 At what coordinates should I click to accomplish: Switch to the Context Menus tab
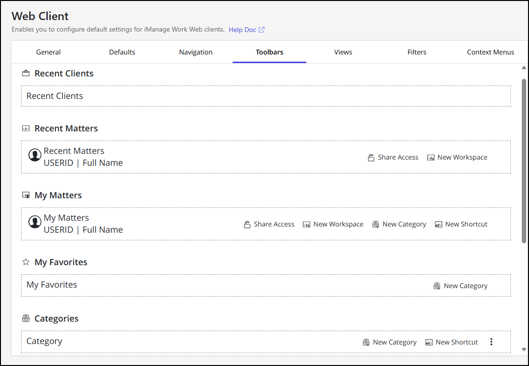[x=490, y=52]
